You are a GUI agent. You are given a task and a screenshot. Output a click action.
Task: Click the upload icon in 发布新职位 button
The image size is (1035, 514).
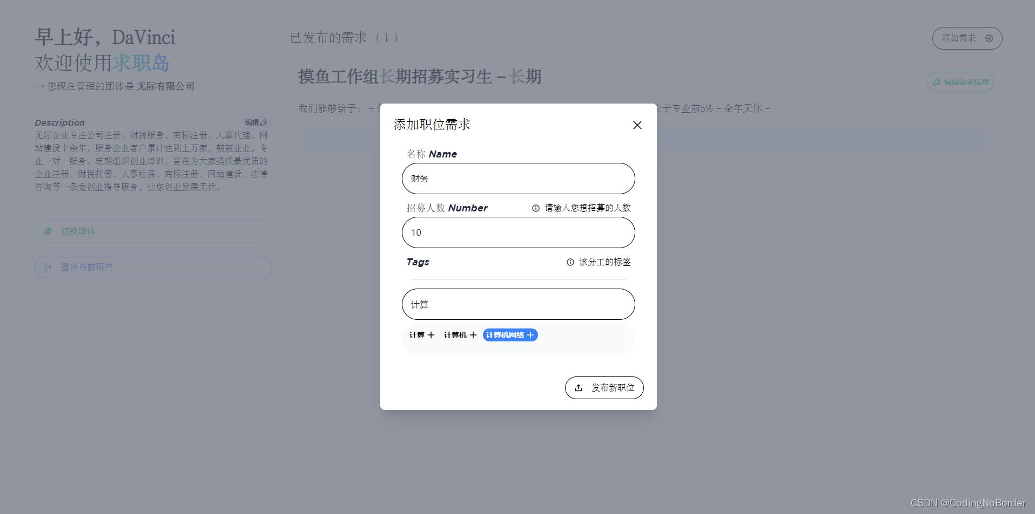coord(579,388)
